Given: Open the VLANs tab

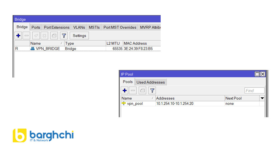Looking at the screenshot, I should click(79, 27).
